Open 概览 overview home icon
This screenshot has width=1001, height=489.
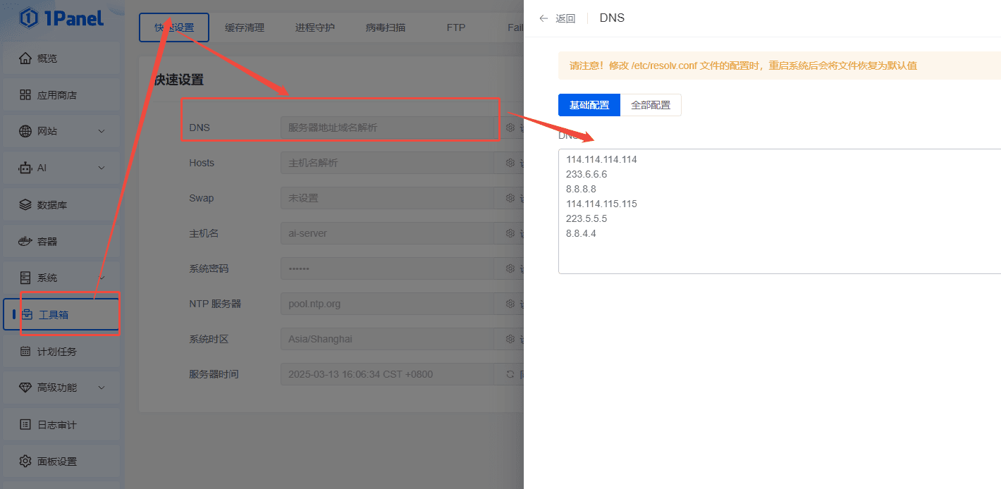tap(25, 58)
